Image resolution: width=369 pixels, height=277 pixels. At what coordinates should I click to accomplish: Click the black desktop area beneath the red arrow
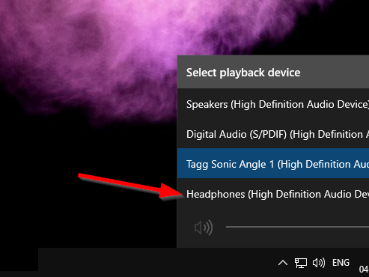[x=92, y=222]
